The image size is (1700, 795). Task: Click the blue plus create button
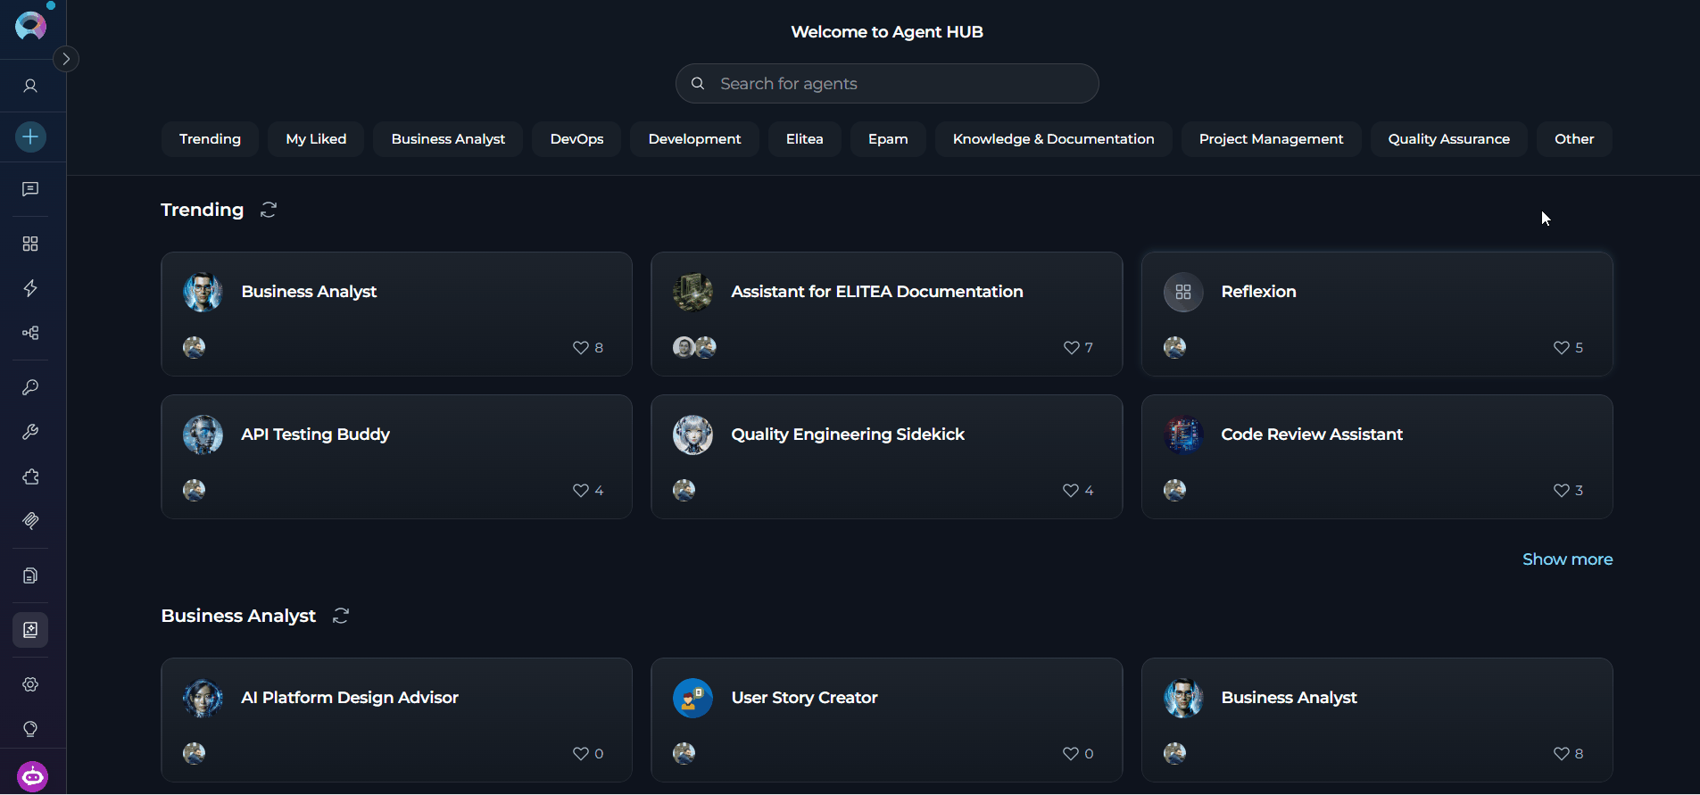[x=30, y=137]
